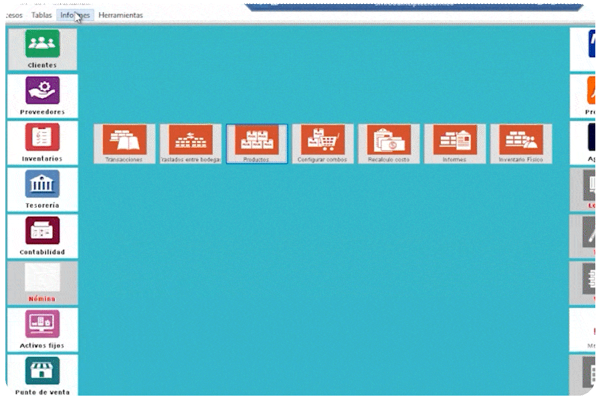This screenshot has height=401, width=602.
Task: Click the blue banner at the top
Action: click(415, 7)
